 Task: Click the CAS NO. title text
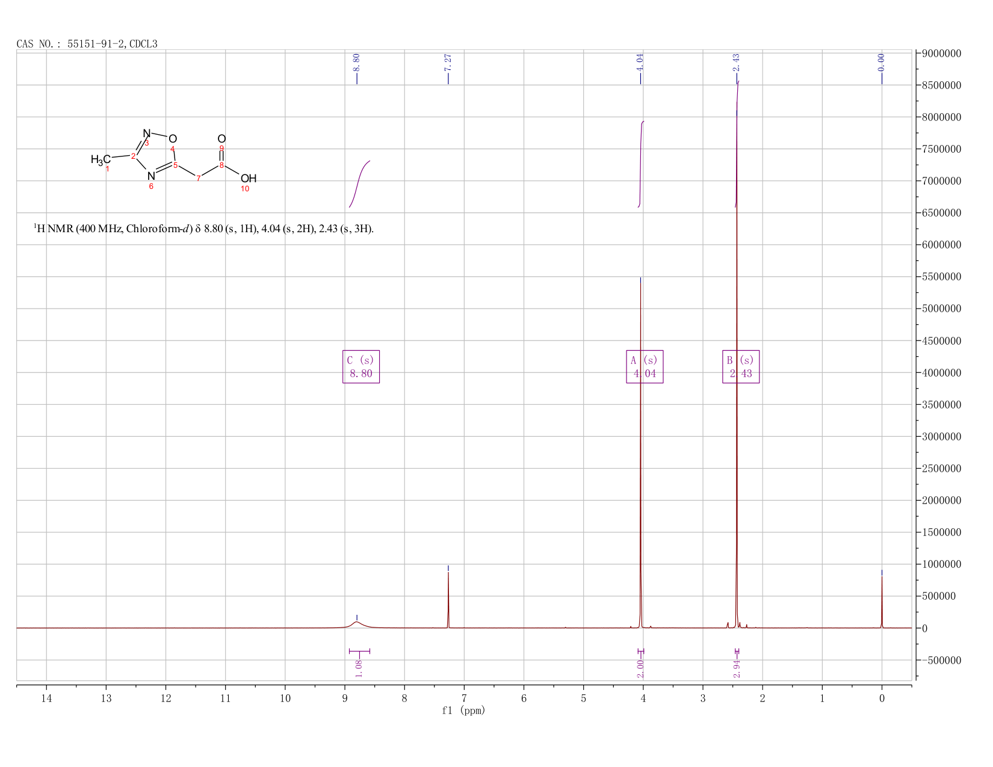87,44
